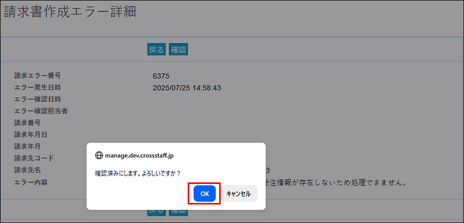Click the エラー確認日時 label
Viewport: 464px width, 223px height.
point(37,99)
